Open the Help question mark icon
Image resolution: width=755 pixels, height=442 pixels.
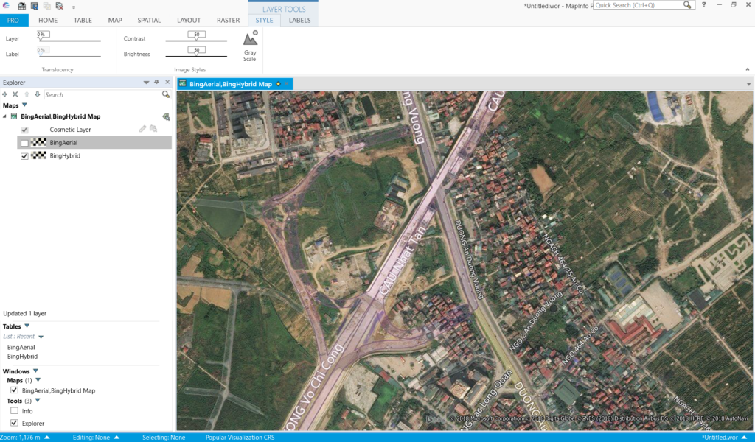pyautogui.click(x=704, y=5)
